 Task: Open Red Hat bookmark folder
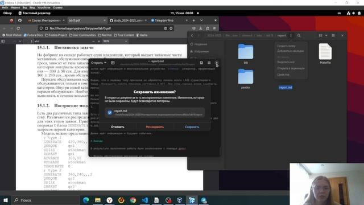coord(105,35)
